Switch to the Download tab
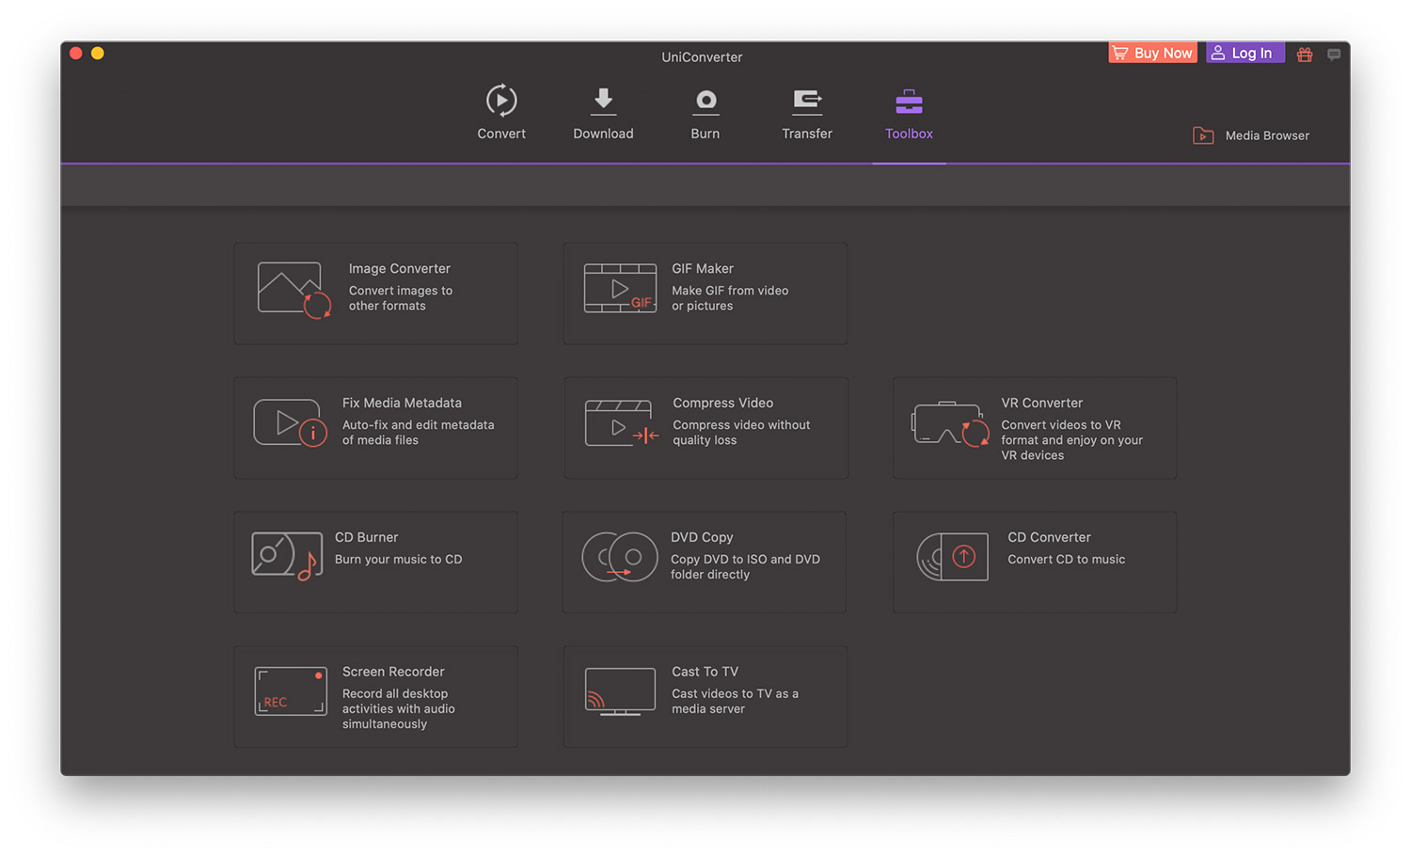 (603, 113)
